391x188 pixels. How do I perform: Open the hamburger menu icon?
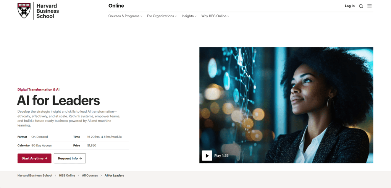tap(370, 6)
